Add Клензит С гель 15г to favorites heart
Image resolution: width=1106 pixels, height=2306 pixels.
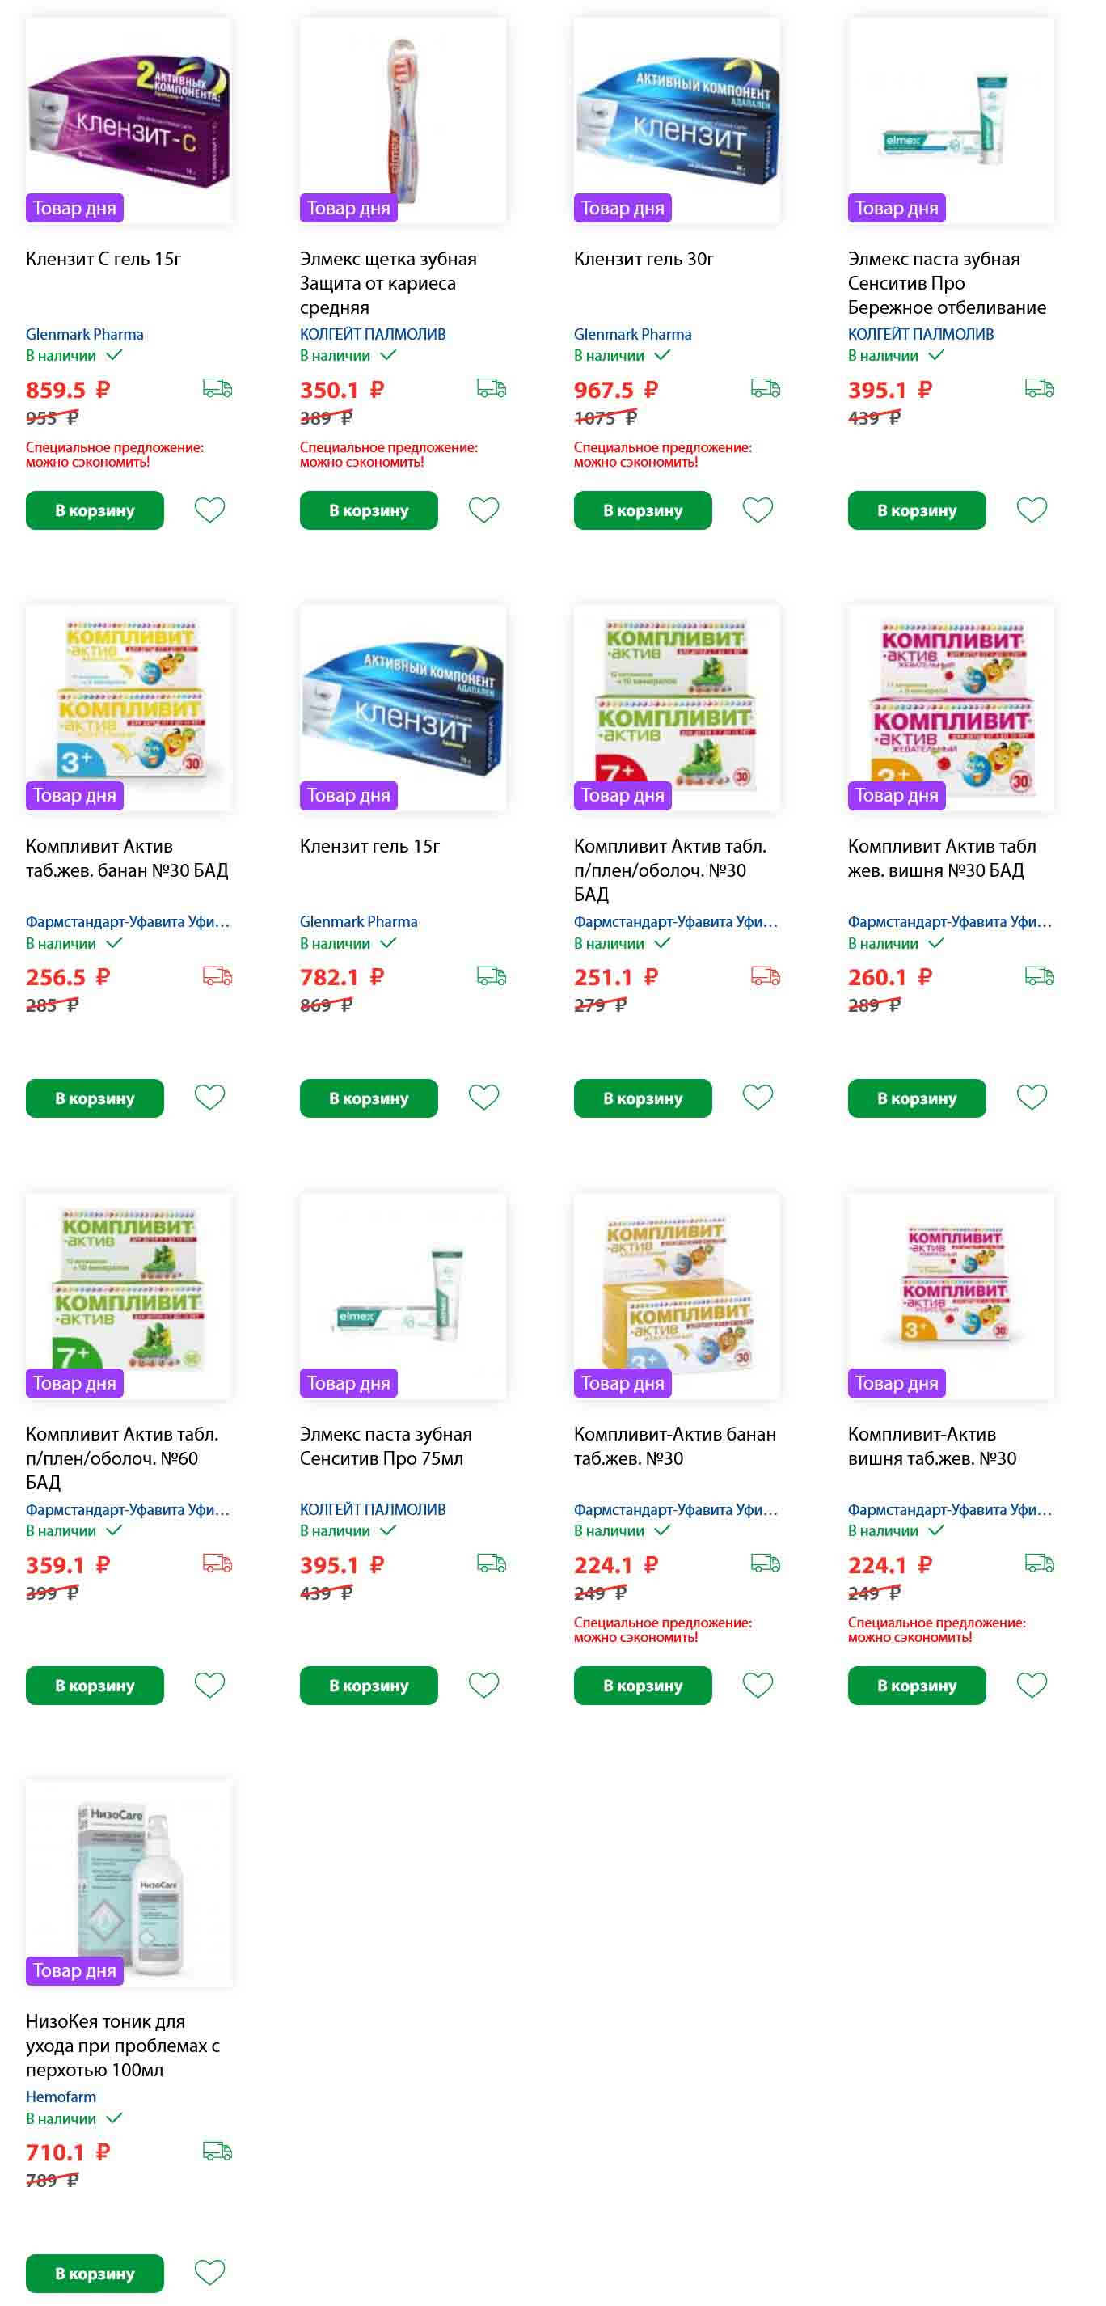(x=210, y=510)
